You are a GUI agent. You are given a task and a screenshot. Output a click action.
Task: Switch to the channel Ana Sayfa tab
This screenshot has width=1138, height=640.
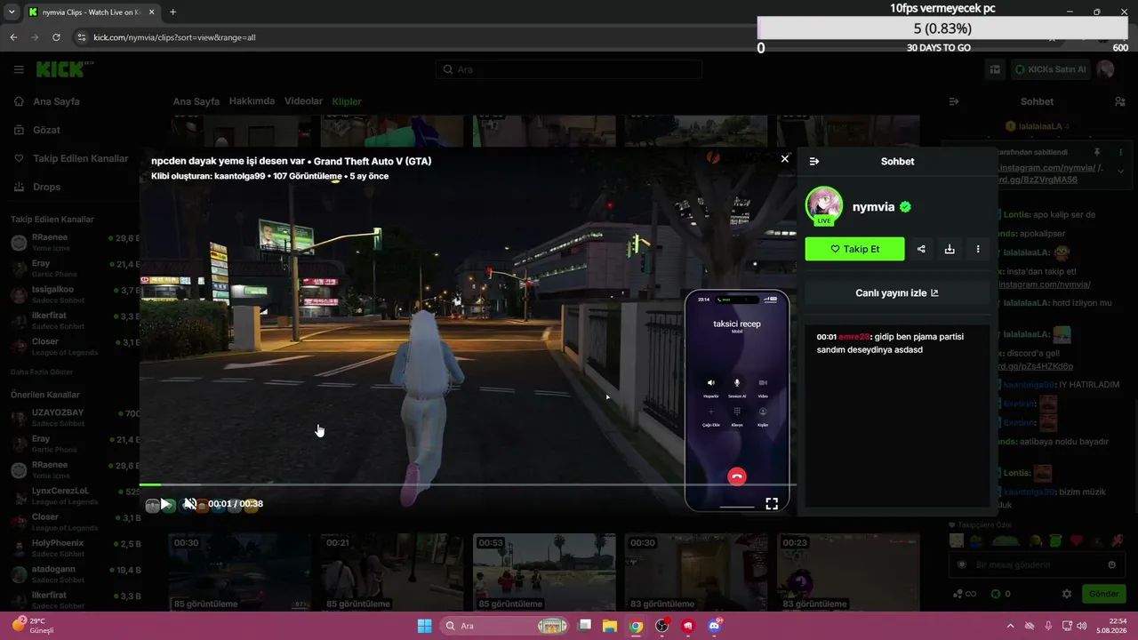196,101
